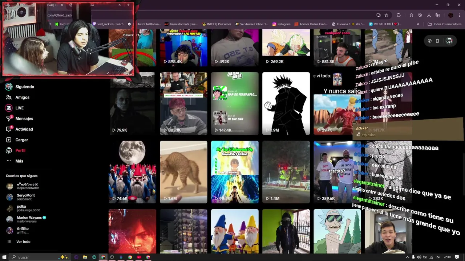Open Chrome history clock icon
The height and width of the screenshot is (261, 465).
pyautogui.click(x=420, y=15)
